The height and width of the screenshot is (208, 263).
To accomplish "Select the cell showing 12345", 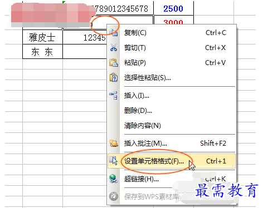I will click(x=85, y=37).
